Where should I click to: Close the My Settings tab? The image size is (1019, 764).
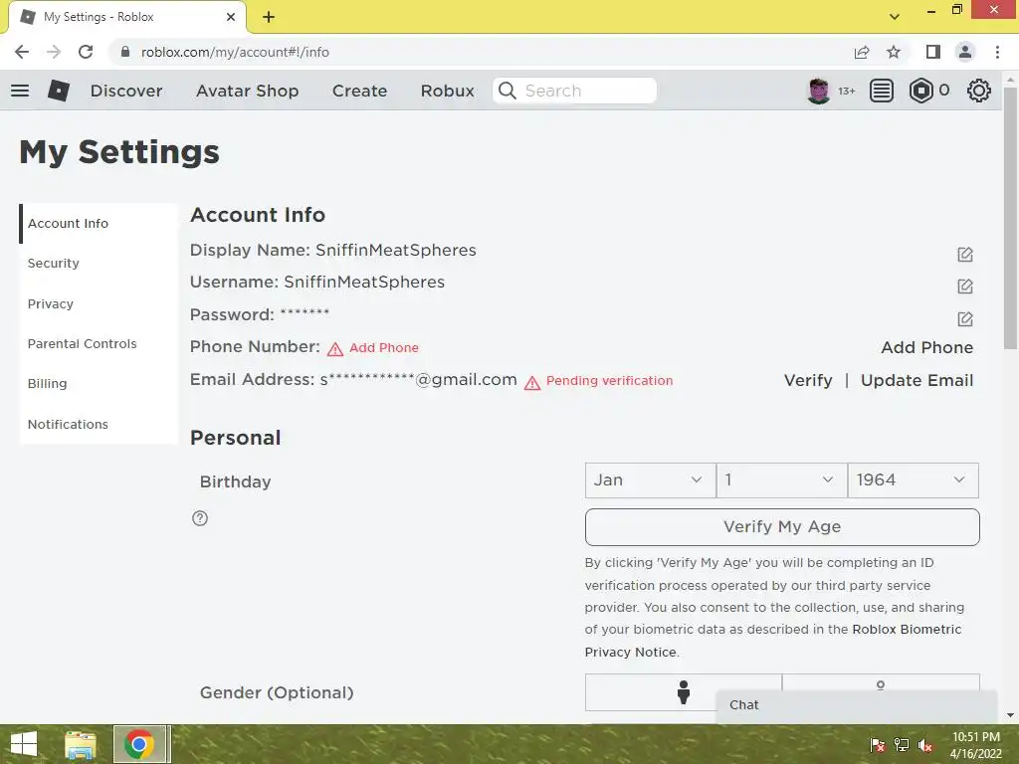point(231,17)
